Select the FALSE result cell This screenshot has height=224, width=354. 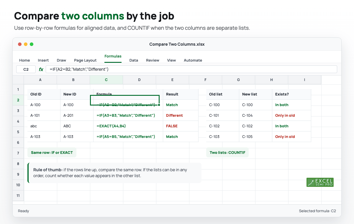tap(181, 126)
